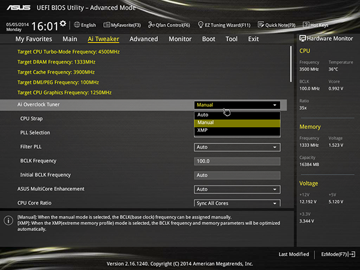Click the Last Modified button
The height and width of the screenshot is (270, 360).
pyautogui.click(x=294, y=254)
